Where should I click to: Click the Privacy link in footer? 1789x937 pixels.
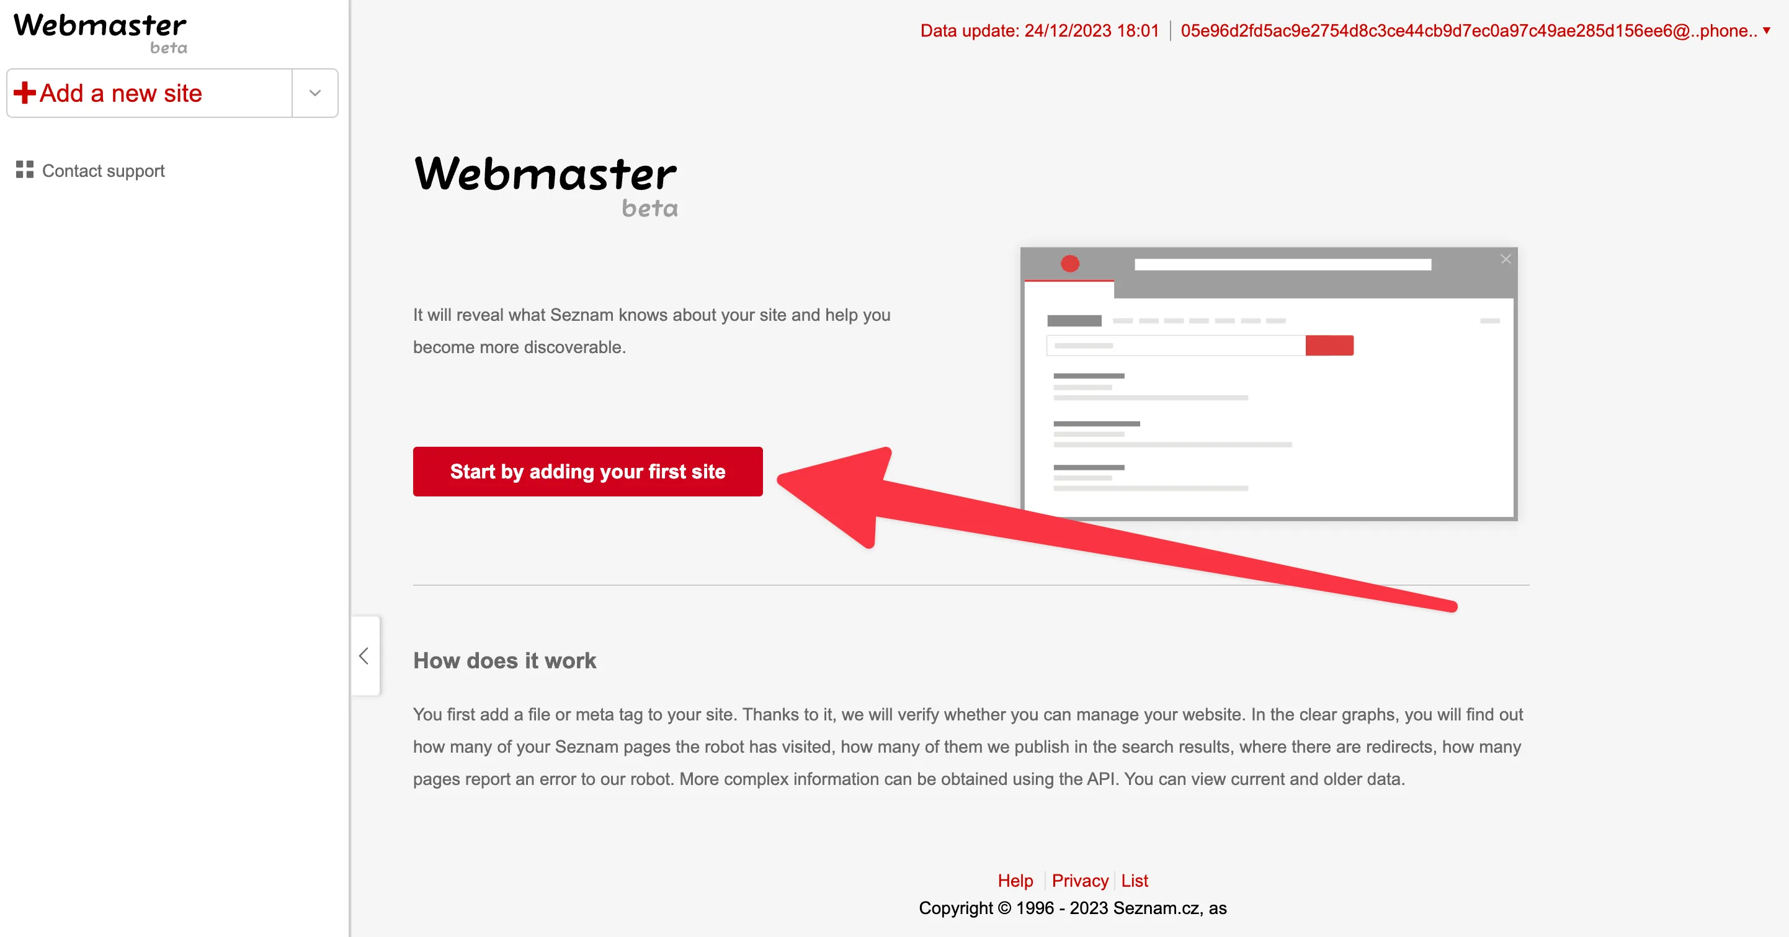(1080, 879)
